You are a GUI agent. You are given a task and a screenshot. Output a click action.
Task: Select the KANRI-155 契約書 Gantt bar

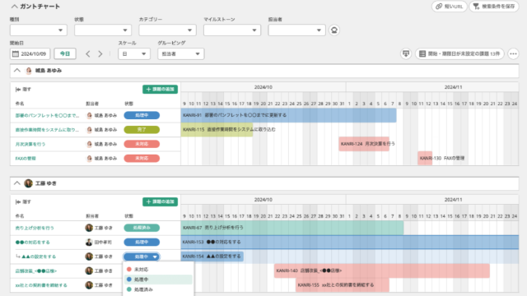[343, 285]
